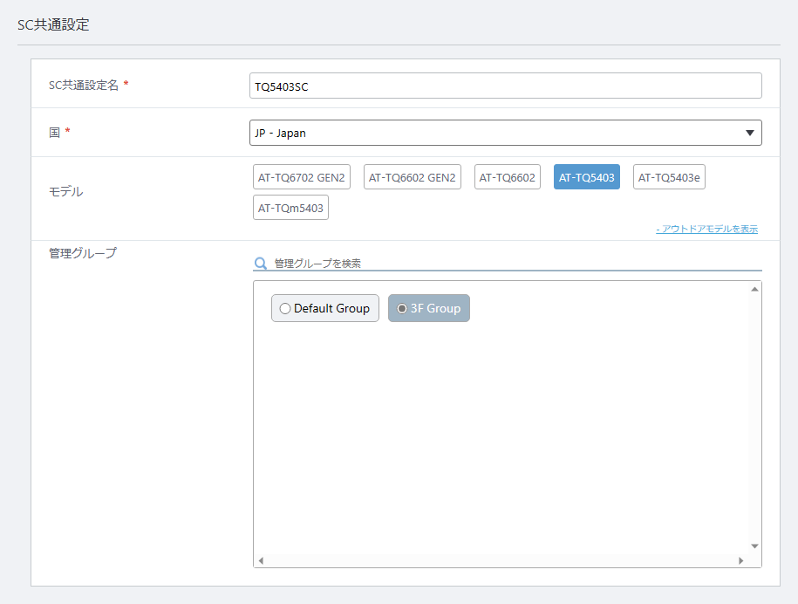798x604 pixels.
Task: Click the group list scroll-up arrow
Action: (x=754, y=289)
